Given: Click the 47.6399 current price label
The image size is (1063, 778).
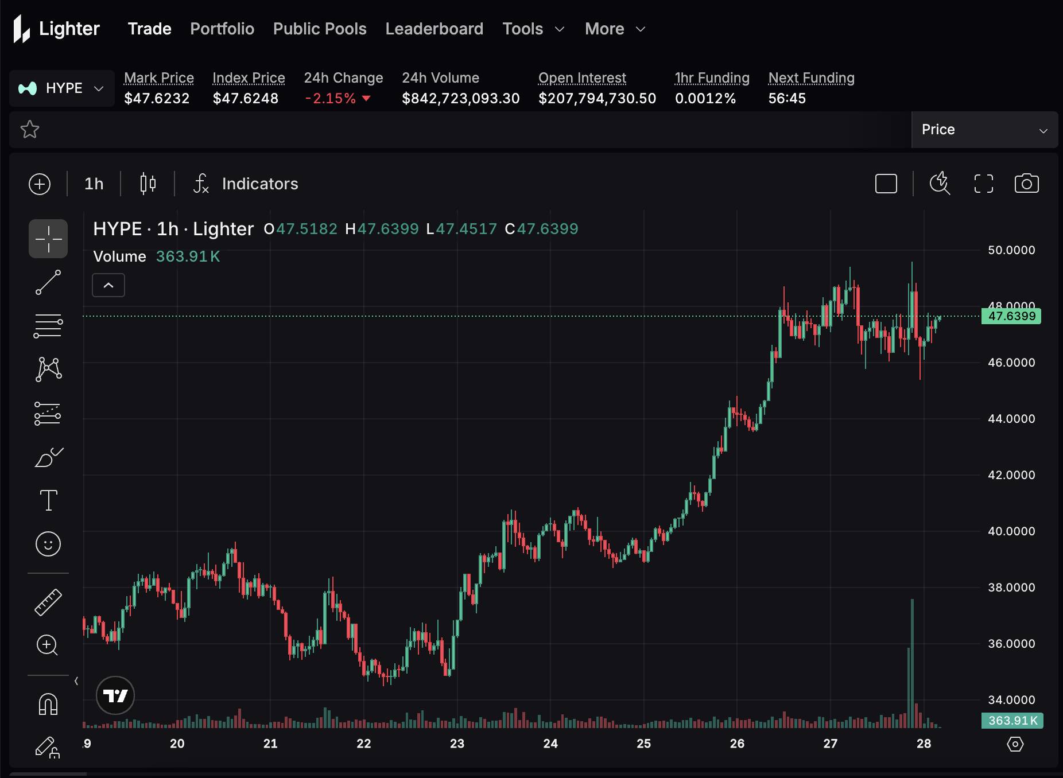Looking at the screenshot, I should (x=1011, y=316).
